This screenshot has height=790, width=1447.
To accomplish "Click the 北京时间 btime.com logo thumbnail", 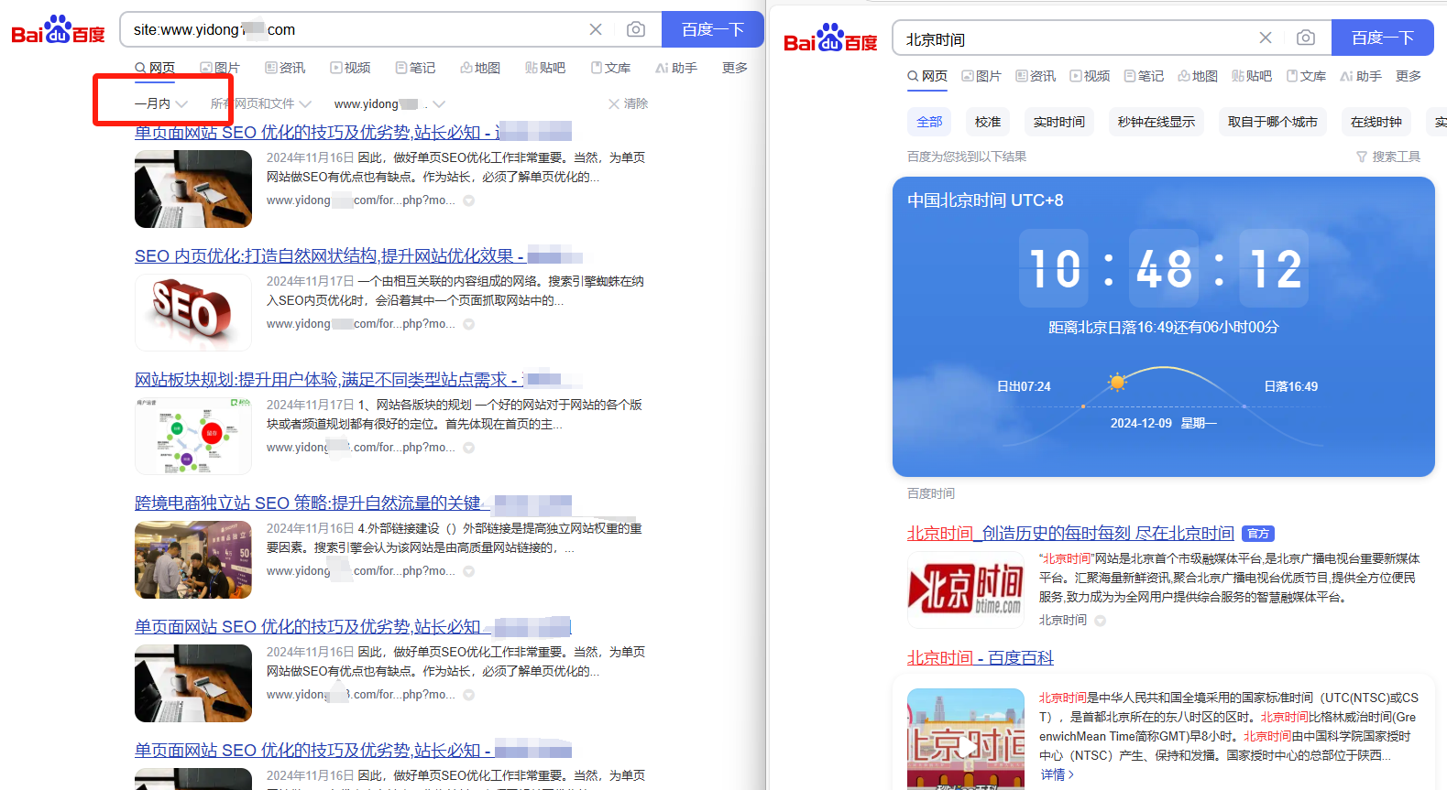I will (965, 590).
